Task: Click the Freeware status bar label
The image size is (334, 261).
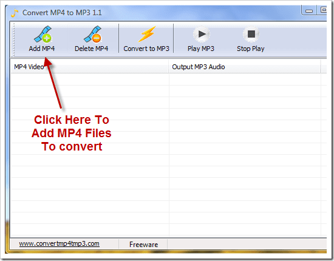Action: click(143, 245)
